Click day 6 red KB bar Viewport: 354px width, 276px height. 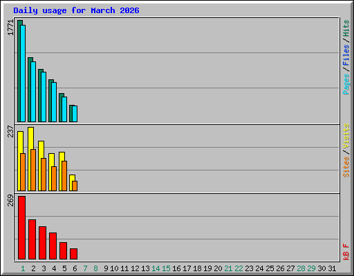pyautogui.click(x=73, y=254)
